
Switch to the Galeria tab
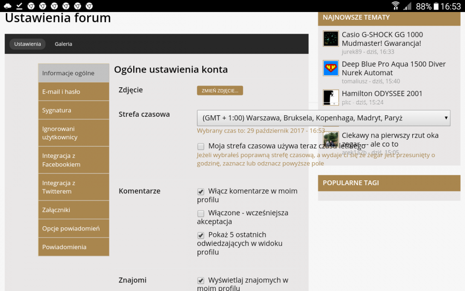63,44
